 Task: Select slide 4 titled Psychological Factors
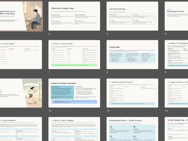click(176, 16)
